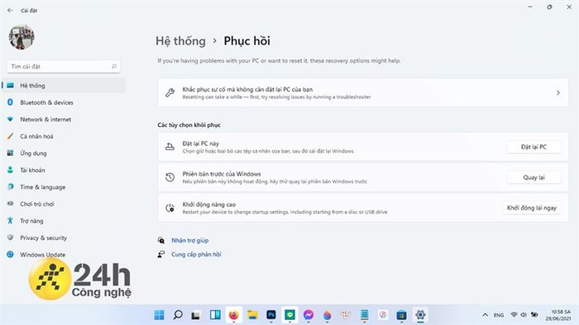Click the Quay lại button

coord(534,177)
